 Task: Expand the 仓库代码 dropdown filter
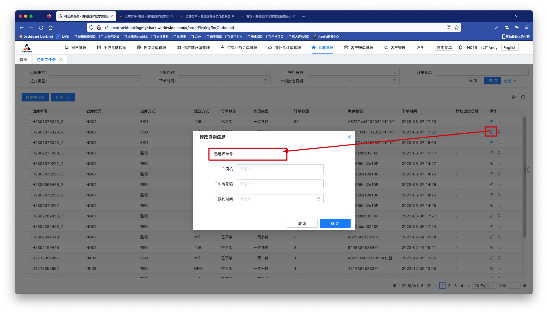coord(224,72)
